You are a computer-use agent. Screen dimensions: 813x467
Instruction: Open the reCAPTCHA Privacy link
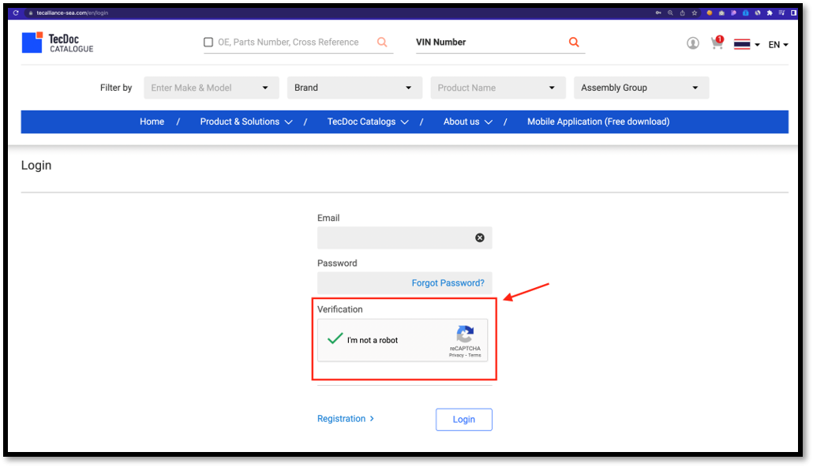click(x=456, y=355)
